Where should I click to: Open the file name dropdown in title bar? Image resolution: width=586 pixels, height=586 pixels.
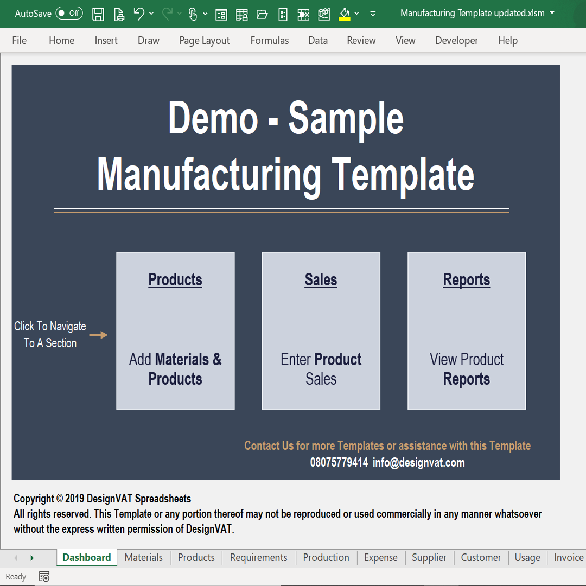[x=552, y=13]
